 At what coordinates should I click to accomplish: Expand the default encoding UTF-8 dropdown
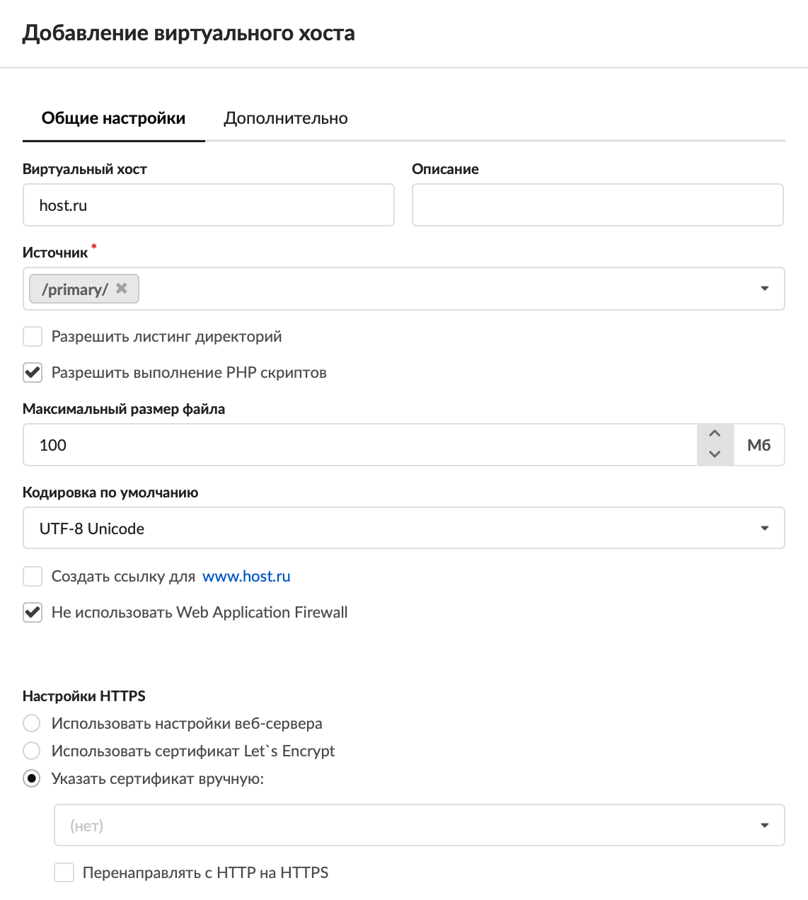pos(764,529)
